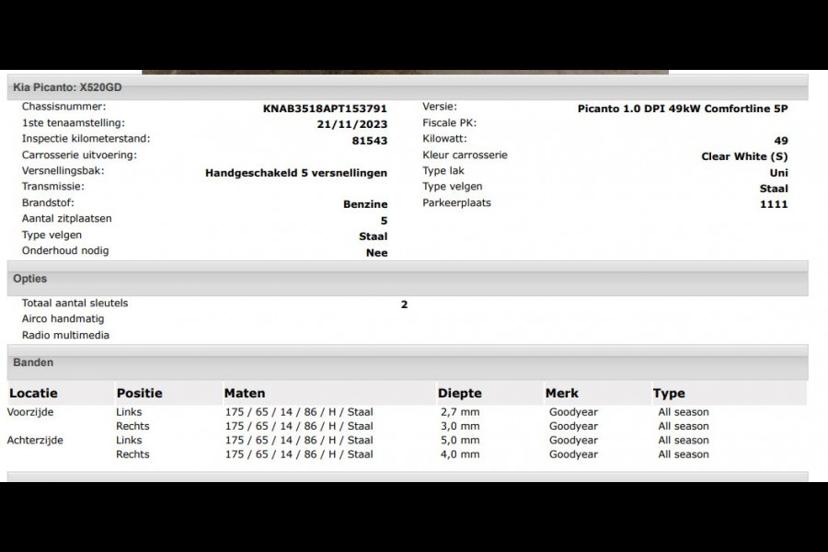Click the "Kilowatt:" label
This screenshot has height=552, width=828.
click(x=444, y=138)
